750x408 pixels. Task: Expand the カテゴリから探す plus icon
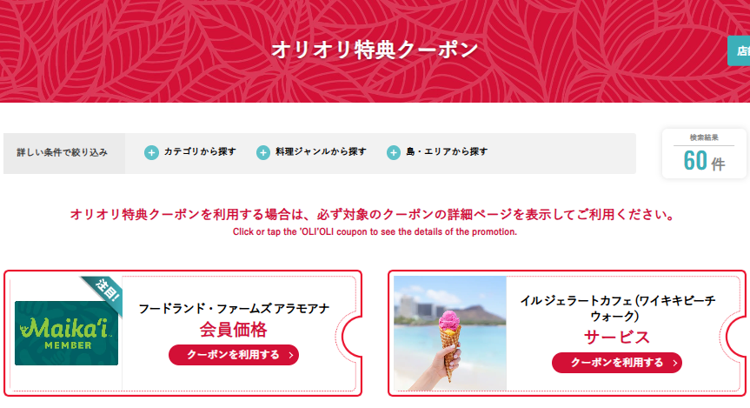[151, 153]
